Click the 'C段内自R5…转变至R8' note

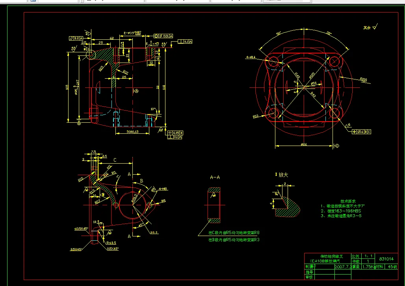coord(234,232)
